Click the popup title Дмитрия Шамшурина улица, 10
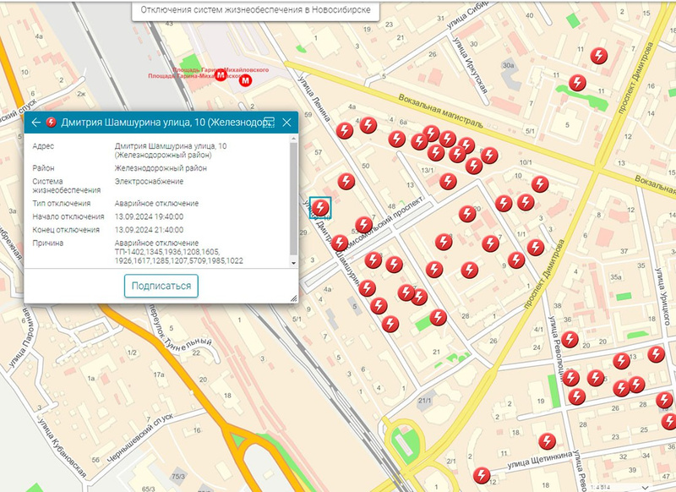The image size is (676, 492). coord(161,123)
